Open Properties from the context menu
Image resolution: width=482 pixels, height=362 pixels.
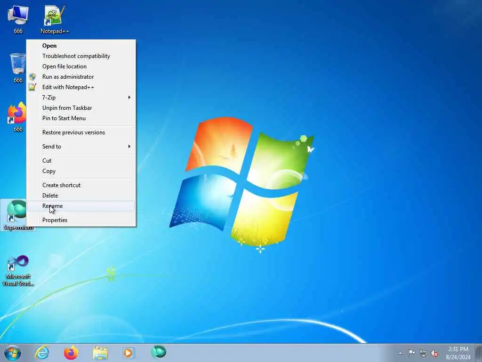point(81,220)
